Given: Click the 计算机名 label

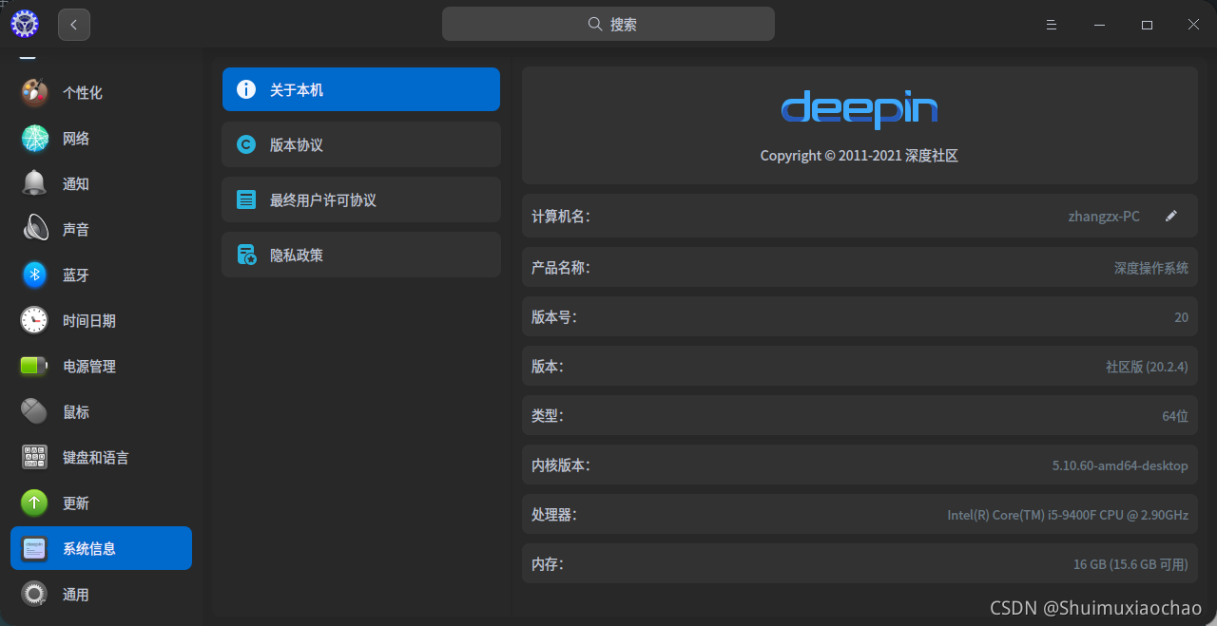Looking at the screenshot, I should (x=561, y=217).
